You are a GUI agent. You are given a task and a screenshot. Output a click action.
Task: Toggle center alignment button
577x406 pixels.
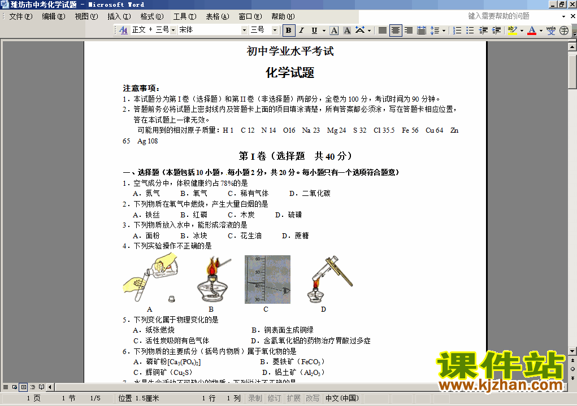pyautogui.click(x=396, y=30)
